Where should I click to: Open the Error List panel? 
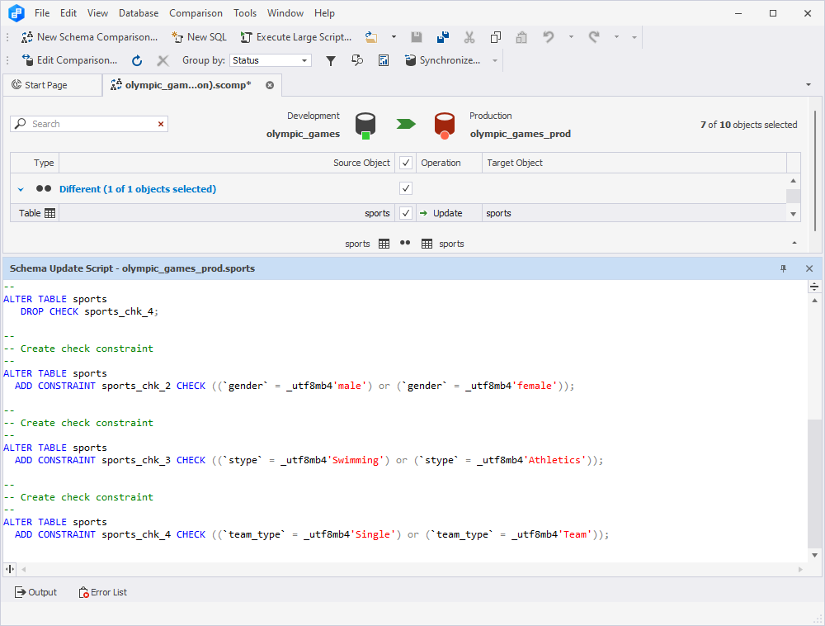(x=102, y=592)
